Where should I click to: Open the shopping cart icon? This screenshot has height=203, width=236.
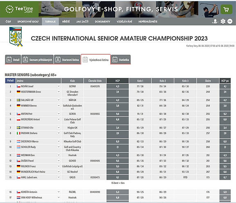[x=226, y=9]
